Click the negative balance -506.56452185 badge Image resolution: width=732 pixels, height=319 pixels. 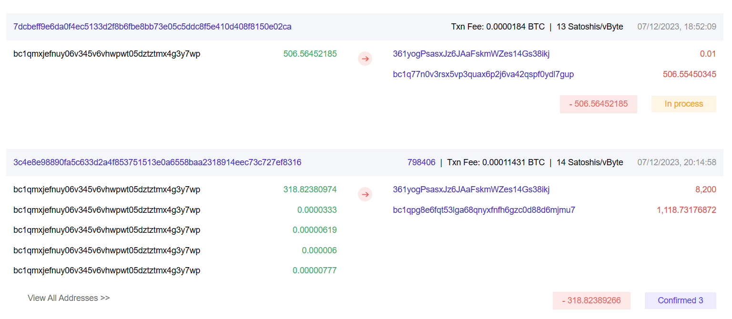tap(598, 104)
